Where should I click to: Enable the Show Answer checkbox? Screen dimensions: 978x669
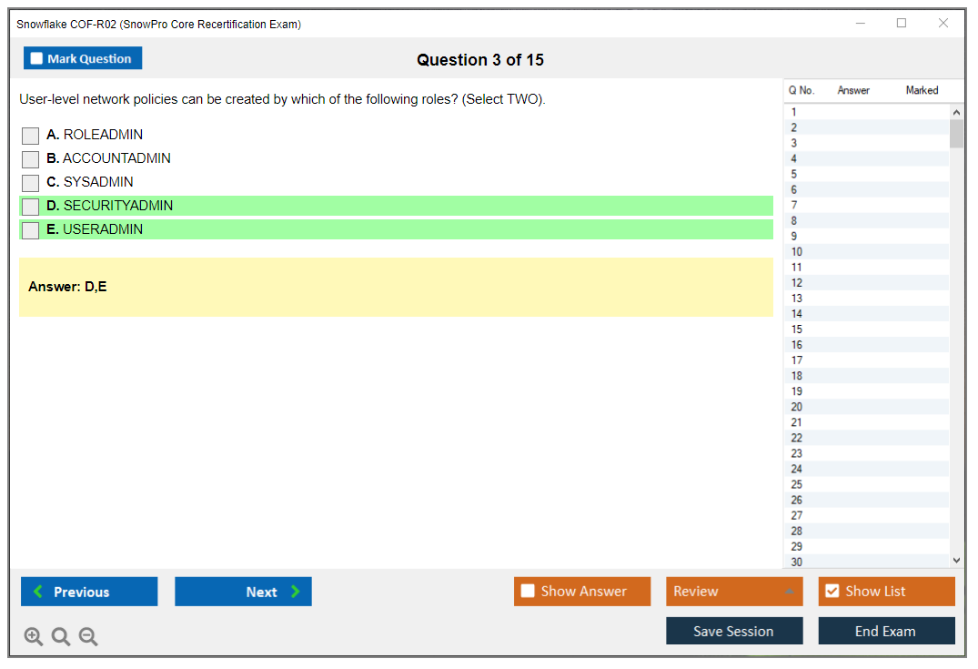click(529, 592)
